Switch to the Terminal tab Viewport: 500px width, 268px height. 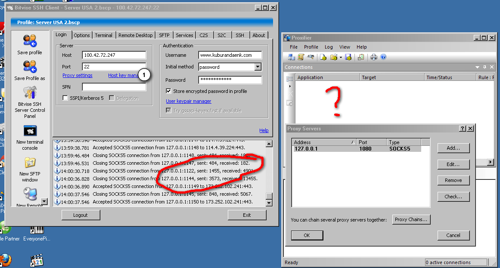tap(103, 35)
